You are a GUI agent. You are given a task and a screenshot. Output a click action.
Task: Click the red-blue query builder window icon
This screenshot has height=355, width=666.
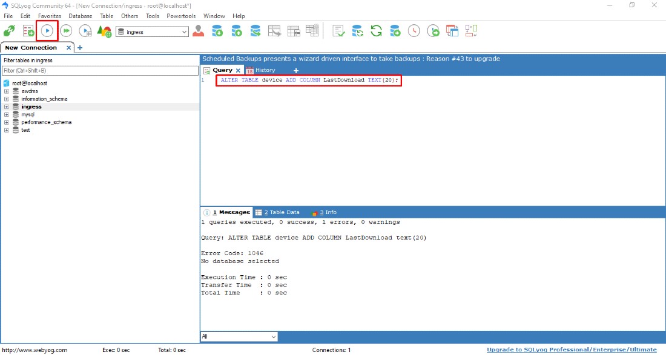pyautogui.click(x=452, y=31)
